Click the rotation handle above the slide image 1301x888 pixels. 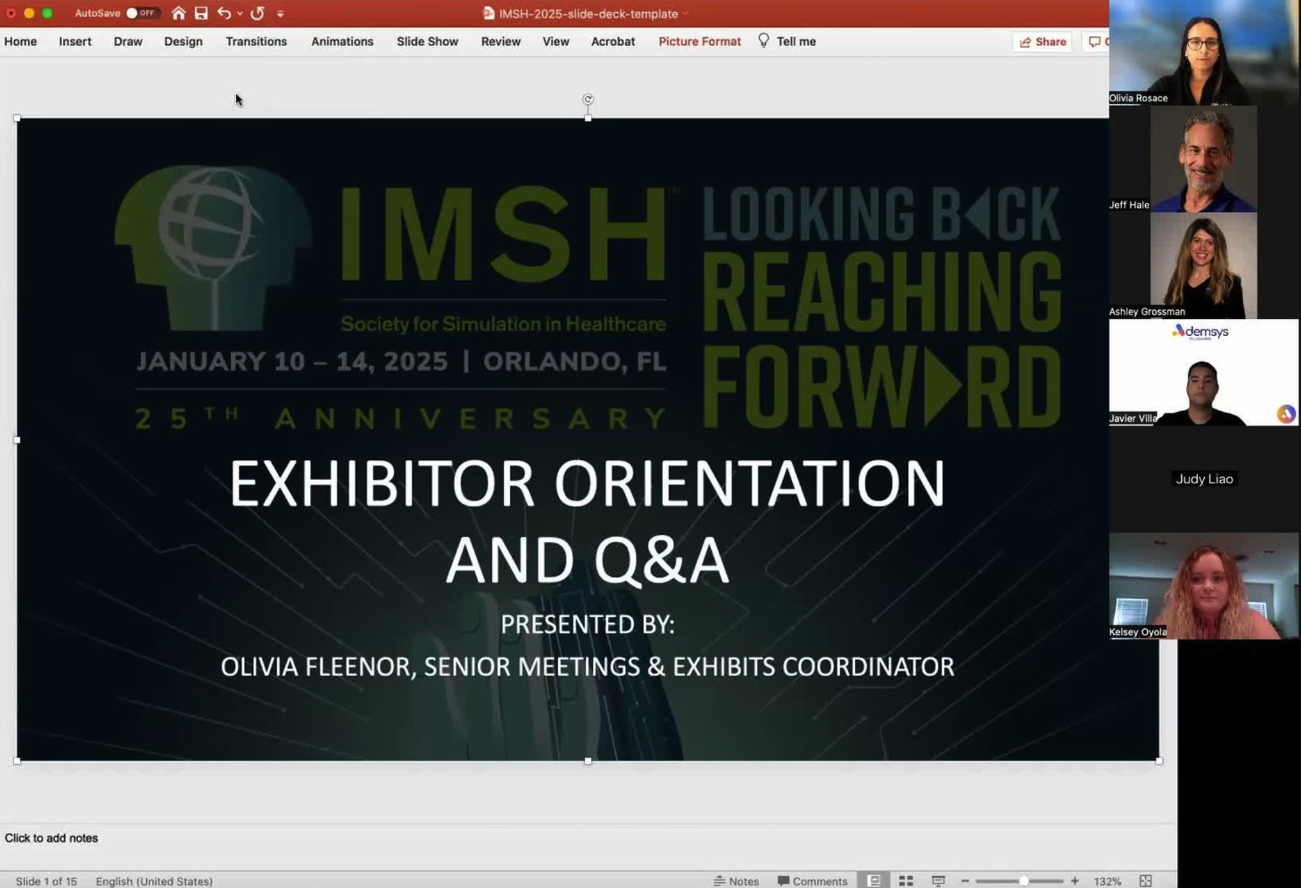click(588, 99)
